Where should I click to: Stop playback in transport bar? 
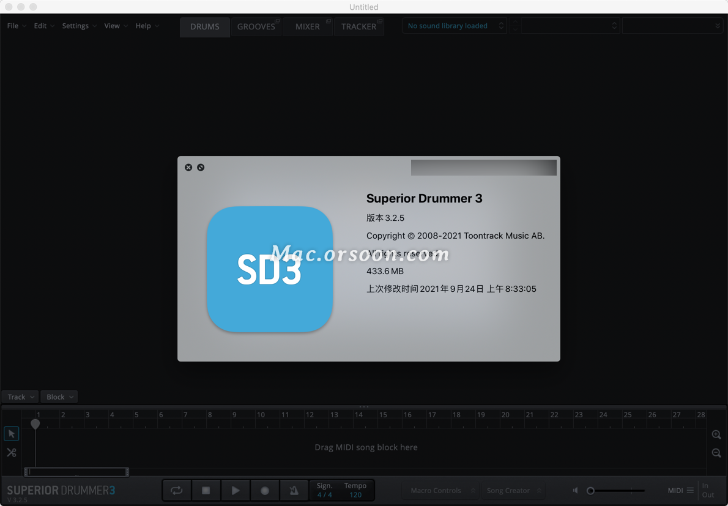coord(206,491)
